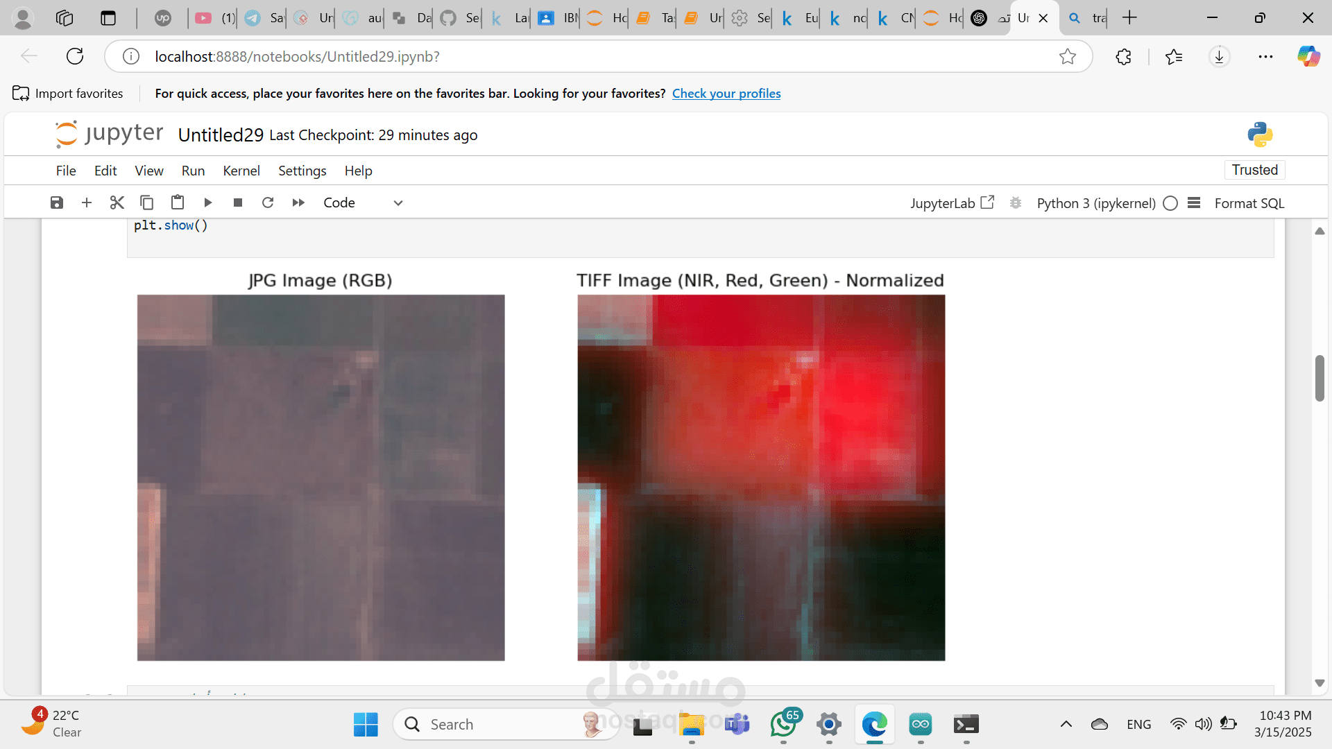Copy the selected cell

coord(147,203)
